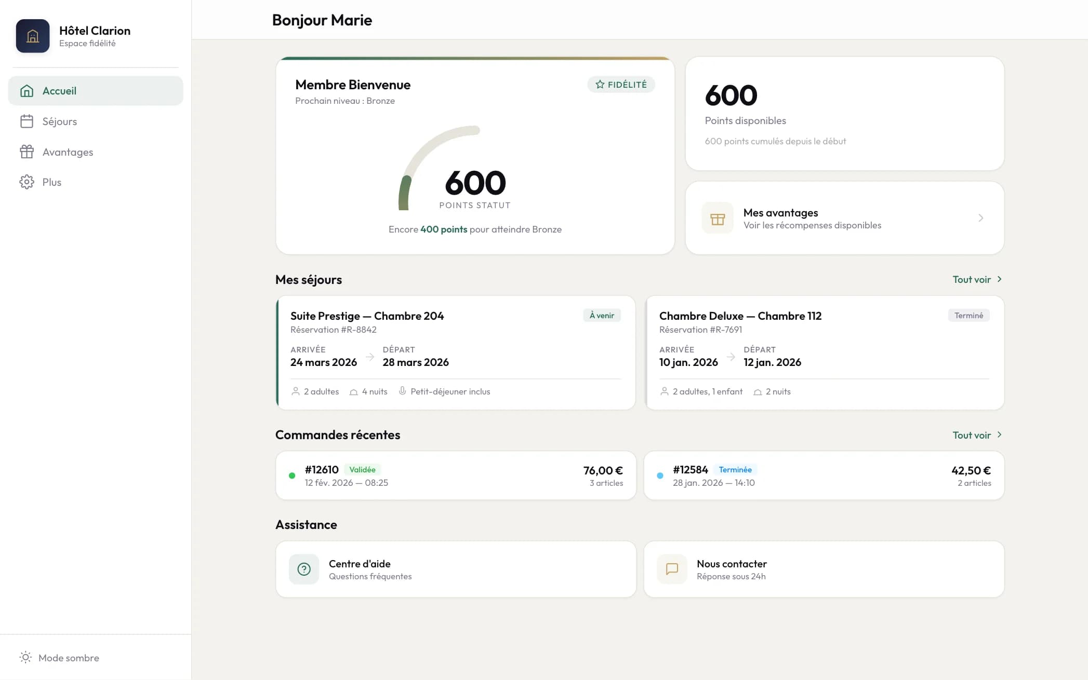Click the Terminée badge on order #12584

(x=735, y=469)
